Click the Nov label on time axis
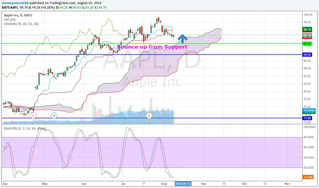The height and width of the screenshot is (188, 319). click(x=287, y=184)
